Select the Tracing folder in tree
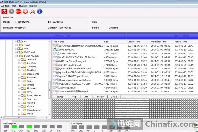The height and width of the screenshot is (132, 198). point(31,103)
